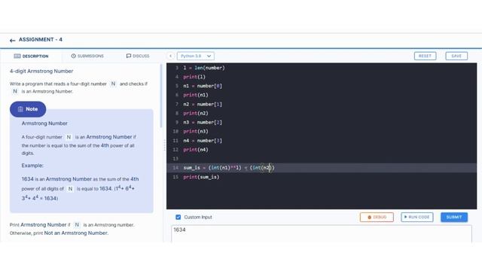The width and height of the screenshot is (482, 271).
Task: Place cursor on line 14 sum_is code
Action: point(229,168)
